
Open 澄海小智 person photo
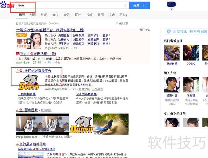coord(172,85)
